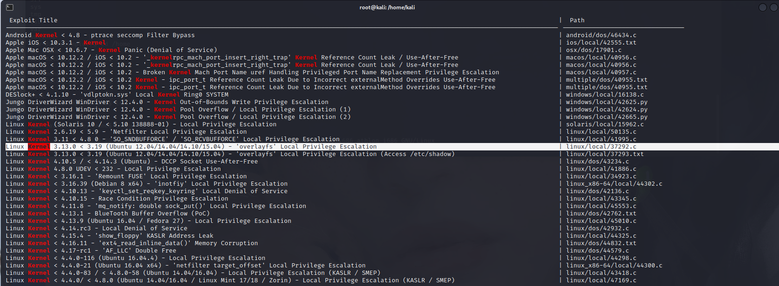
Task: Select the highlighted linux/local/37292.c path
Action: [x=601, y=147]
